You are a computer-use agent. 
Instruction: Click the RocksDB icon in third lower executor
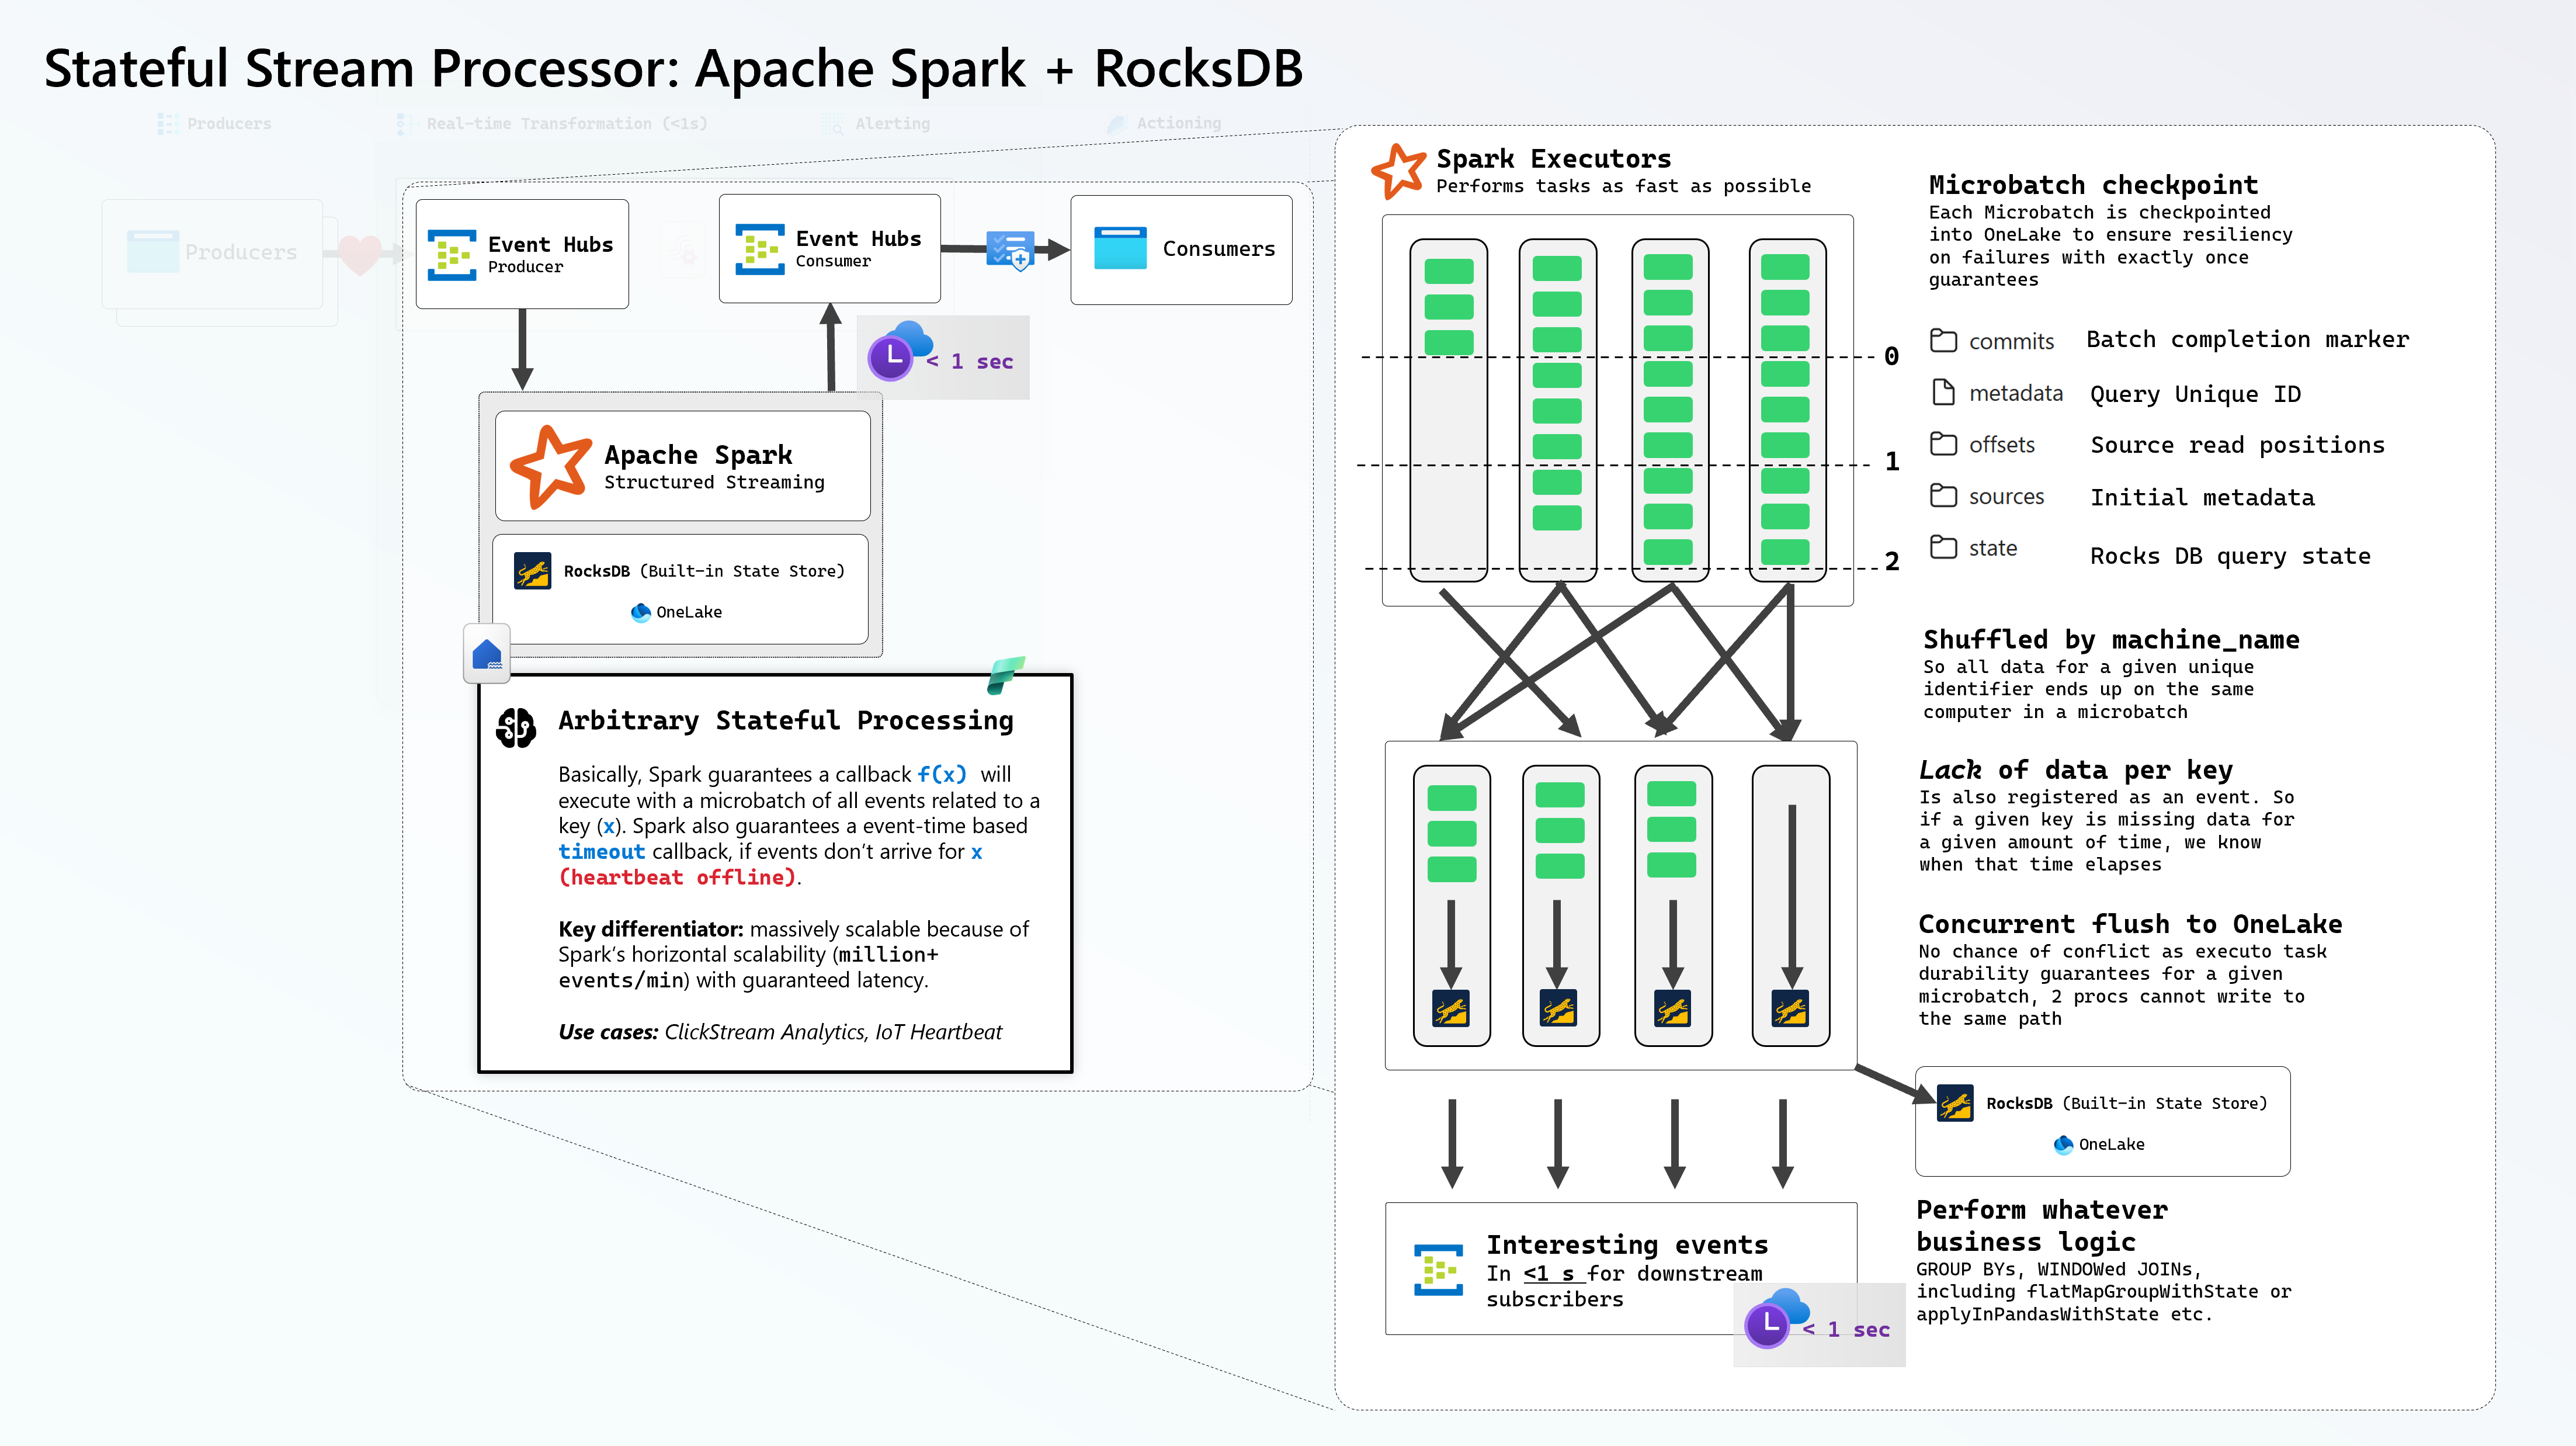[1672, 1008]
